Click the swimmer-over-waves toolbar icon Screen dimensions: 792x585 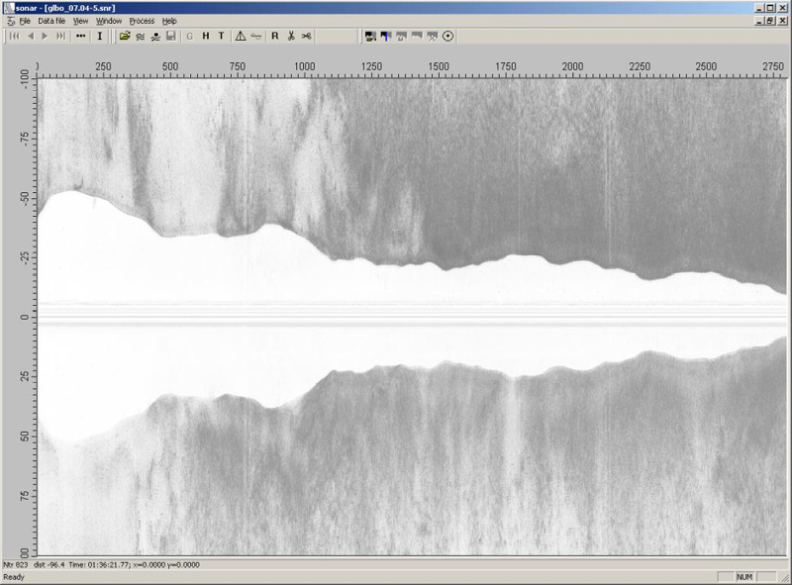[155, 36]
